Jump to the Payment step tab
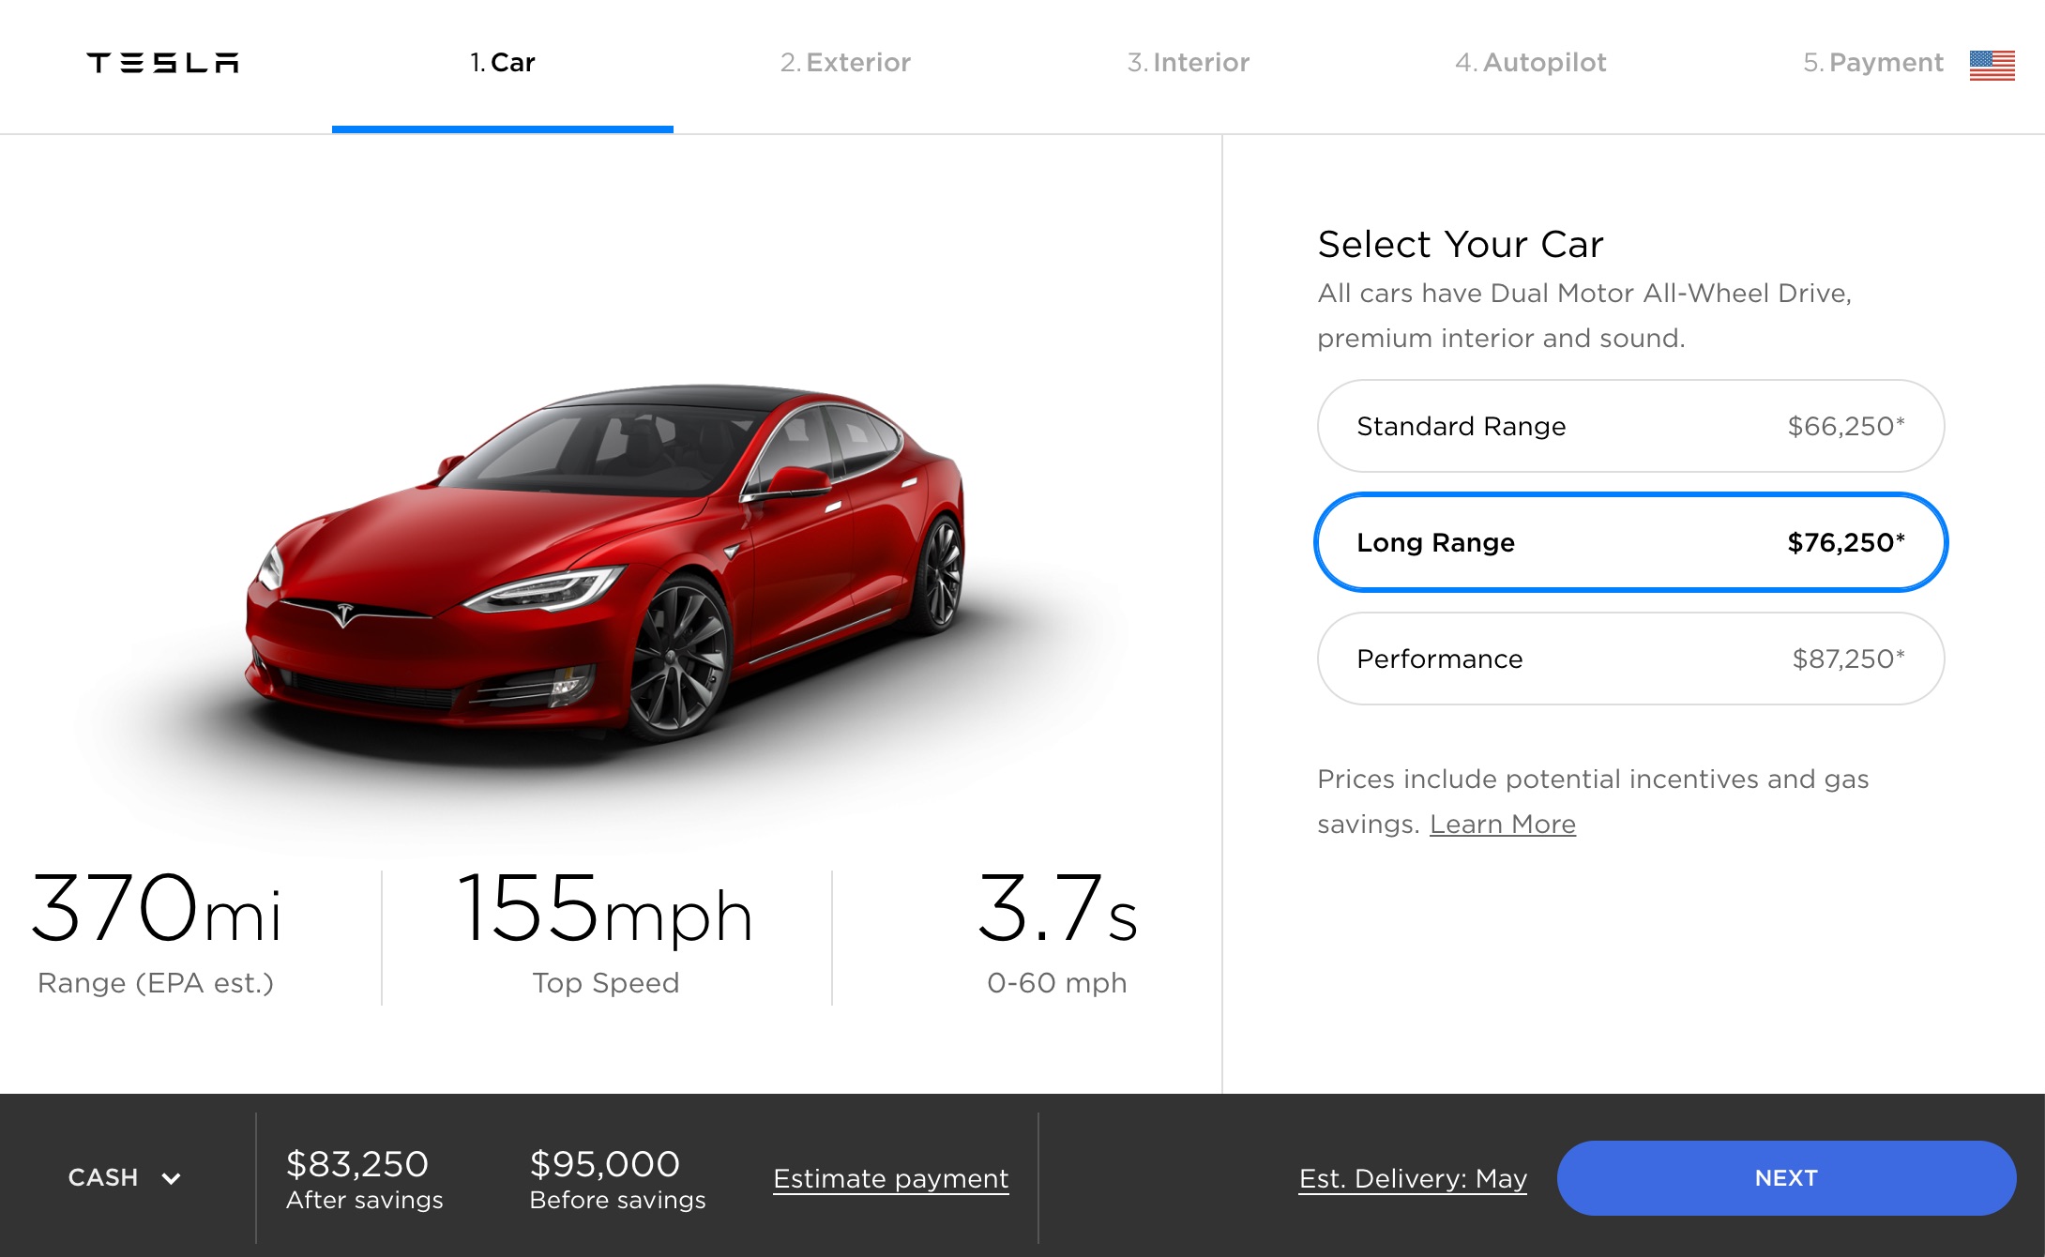Viewport: 2045px width, 1257px height. click(1873, 63)
